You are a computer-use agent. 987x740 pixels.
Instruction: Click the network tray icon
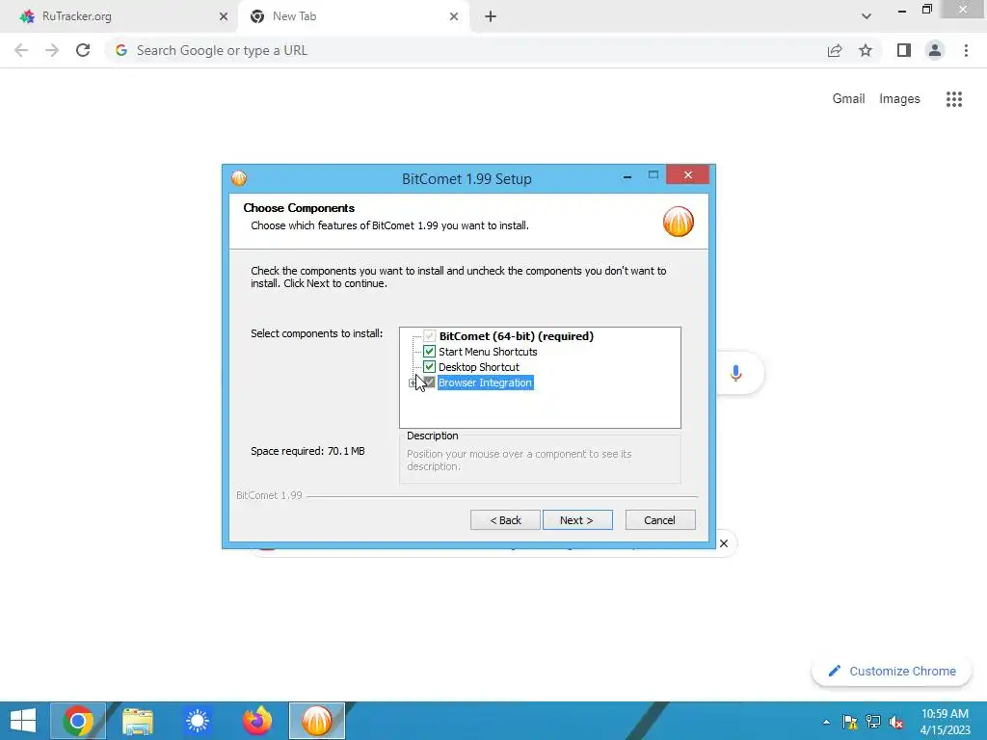[x=873, y=722]
